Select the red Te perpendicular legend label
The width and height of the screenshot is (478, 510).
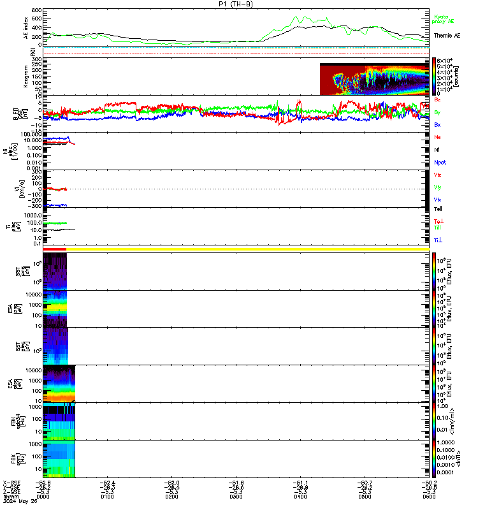point(438,221)
